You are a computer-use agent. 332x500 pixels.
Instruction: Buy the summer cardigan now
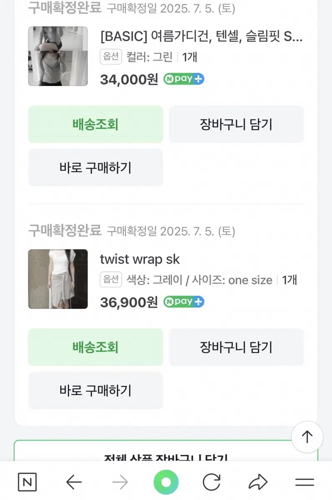click(96, 167)
